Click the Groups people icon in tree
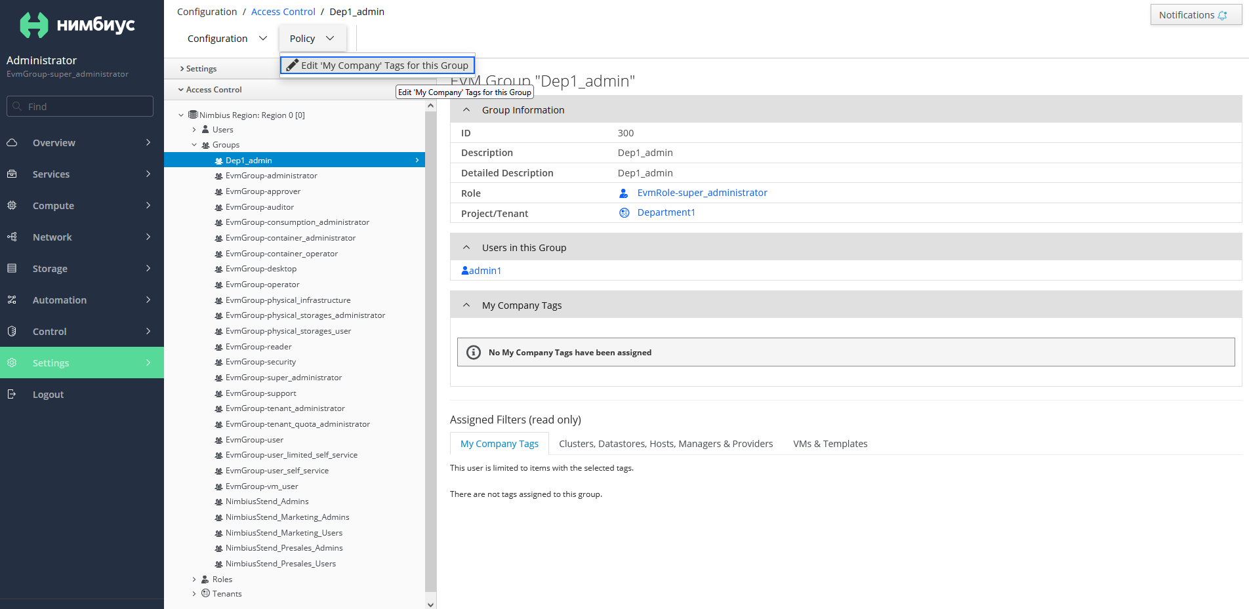The height and width of the screenshot is (609, 1249). 205,145
